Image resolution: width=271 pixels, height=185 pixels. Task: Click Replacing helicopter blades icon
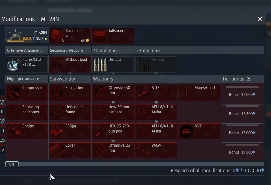(14, 112)
